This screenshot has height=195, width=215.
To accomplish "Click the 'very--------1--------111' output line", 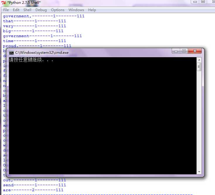I will pos(34,26).
